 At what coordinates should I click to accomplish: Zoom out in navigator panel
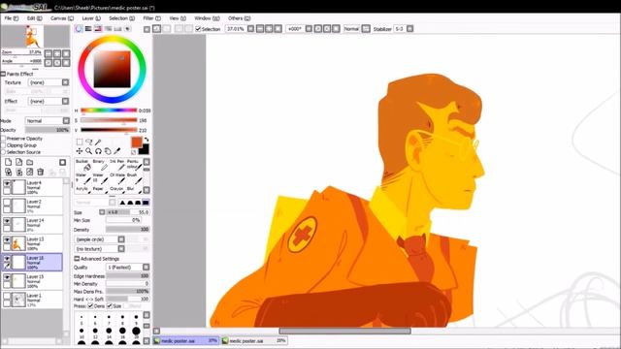tap(49, 53)
